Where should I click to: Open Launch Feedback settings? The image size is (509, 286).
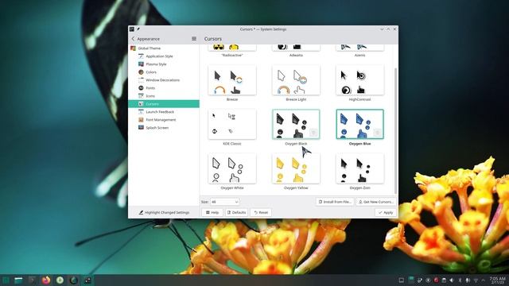click(x=164, y=112)
